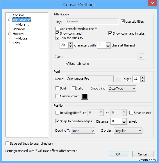Click the font Name field
Screen dimensions: 159x163
(90, 79)
